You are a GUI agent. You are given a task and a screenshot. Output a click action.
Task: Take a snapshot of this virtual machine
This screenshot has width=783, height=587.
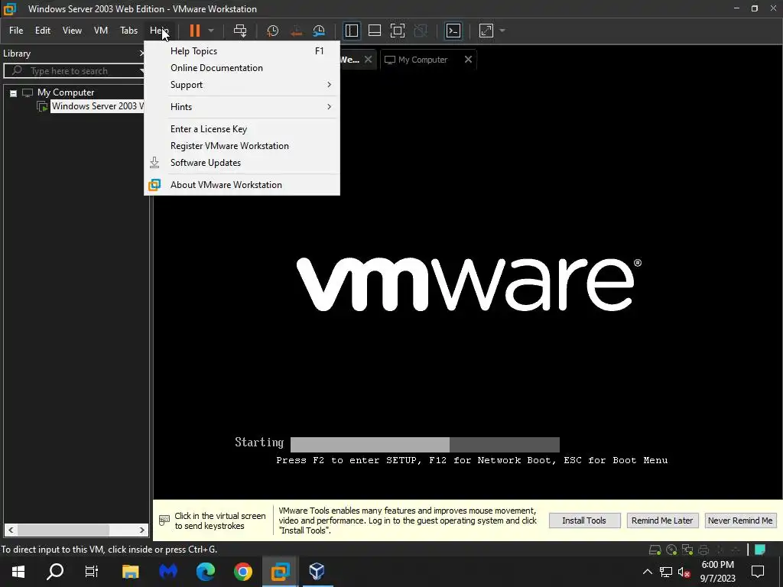[x=273, y=31]
